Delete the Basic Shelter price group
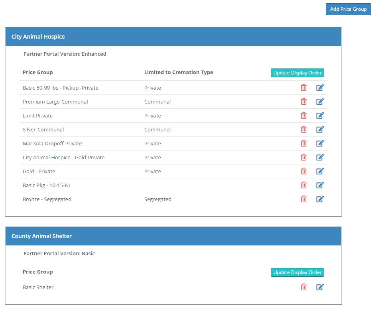Viewport: 374px width, 309px height. [303, 287]
